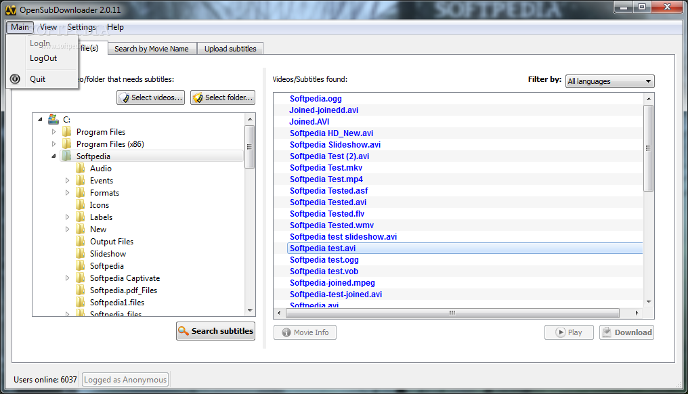Open the Settings menu

[x=82, y=27]
